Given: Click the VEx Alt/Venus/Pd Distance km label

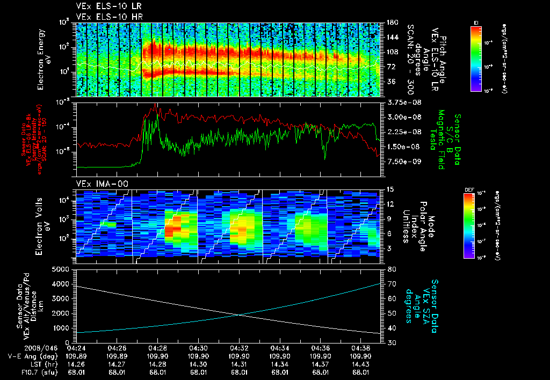Looking at the screenshot, I should pos(30,306).
